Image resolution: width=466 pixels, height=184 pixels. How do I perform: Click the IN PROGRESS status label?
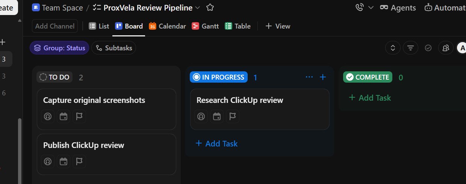click(219, 77)
